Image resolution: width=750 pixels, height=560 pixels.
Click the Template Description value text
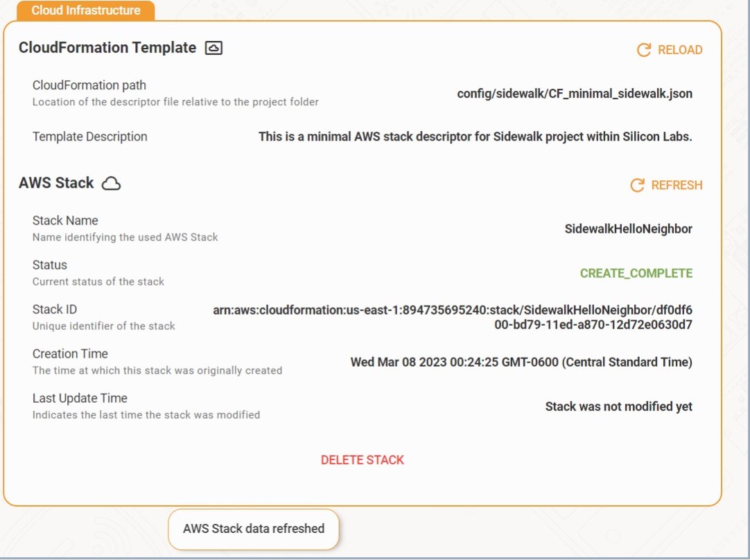point(475,137)
